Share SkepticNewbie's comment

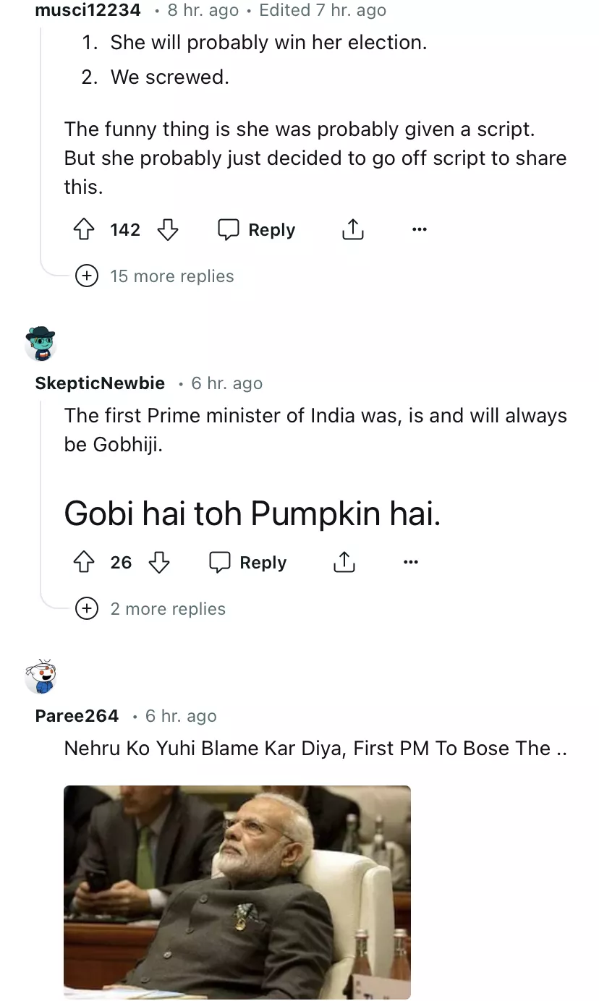coord(344,563)
